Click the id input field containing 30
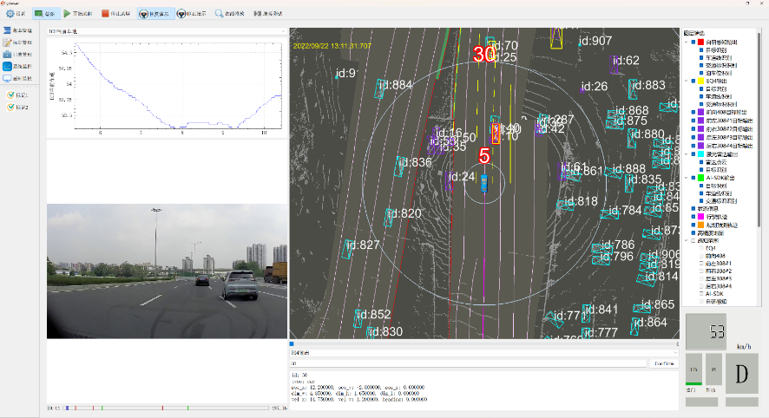 469,363
